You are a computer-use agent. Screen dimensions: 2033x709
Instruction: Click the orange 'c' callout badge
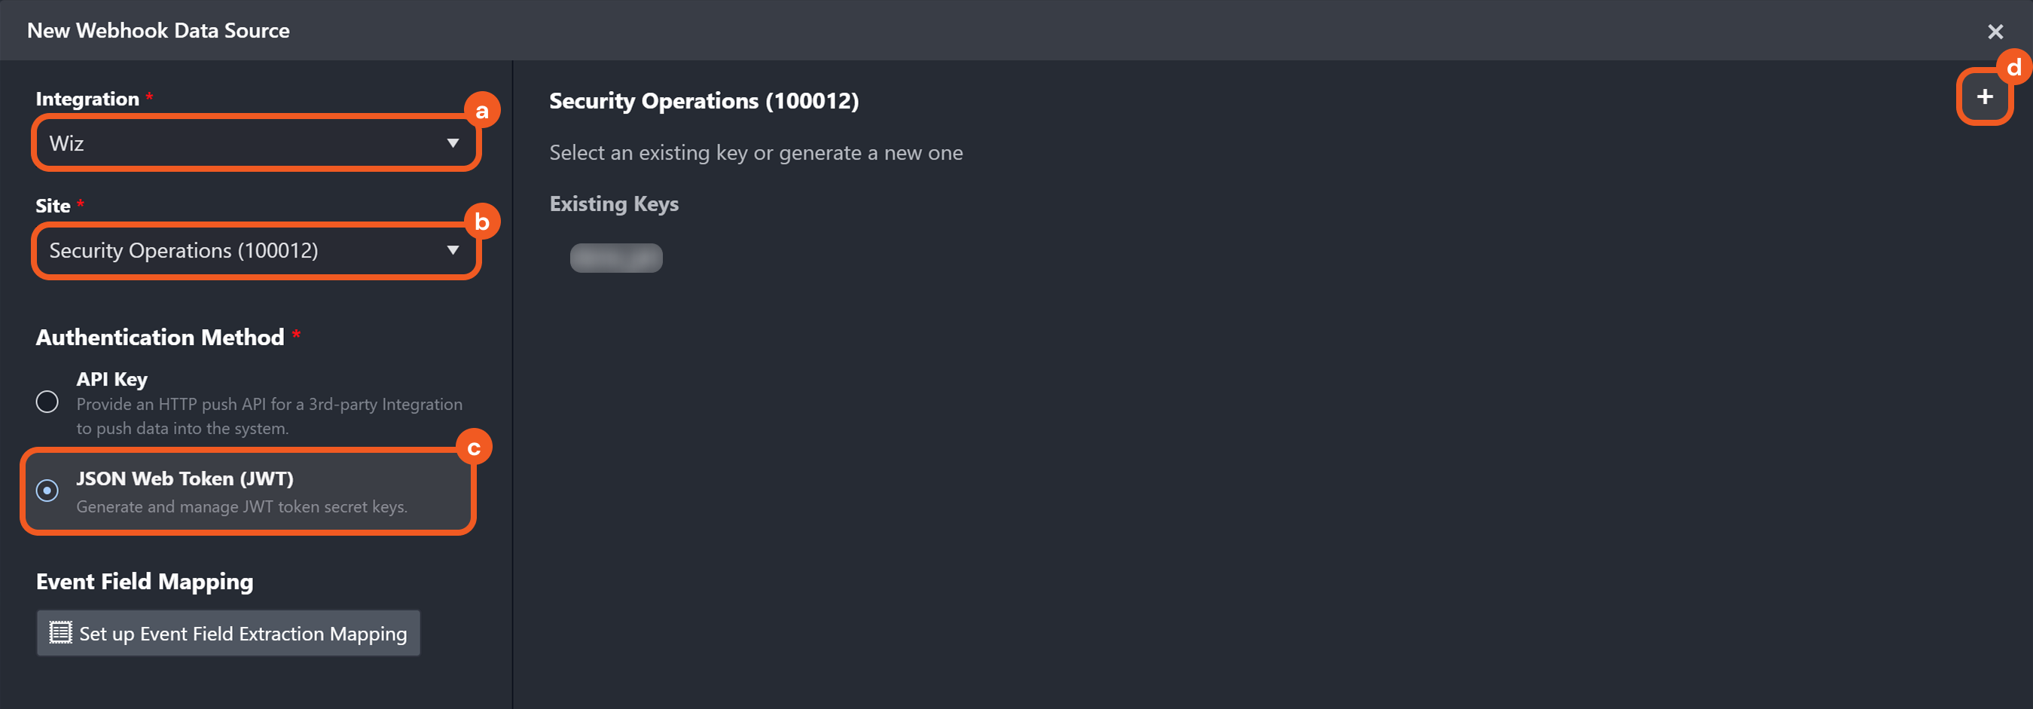474,448
